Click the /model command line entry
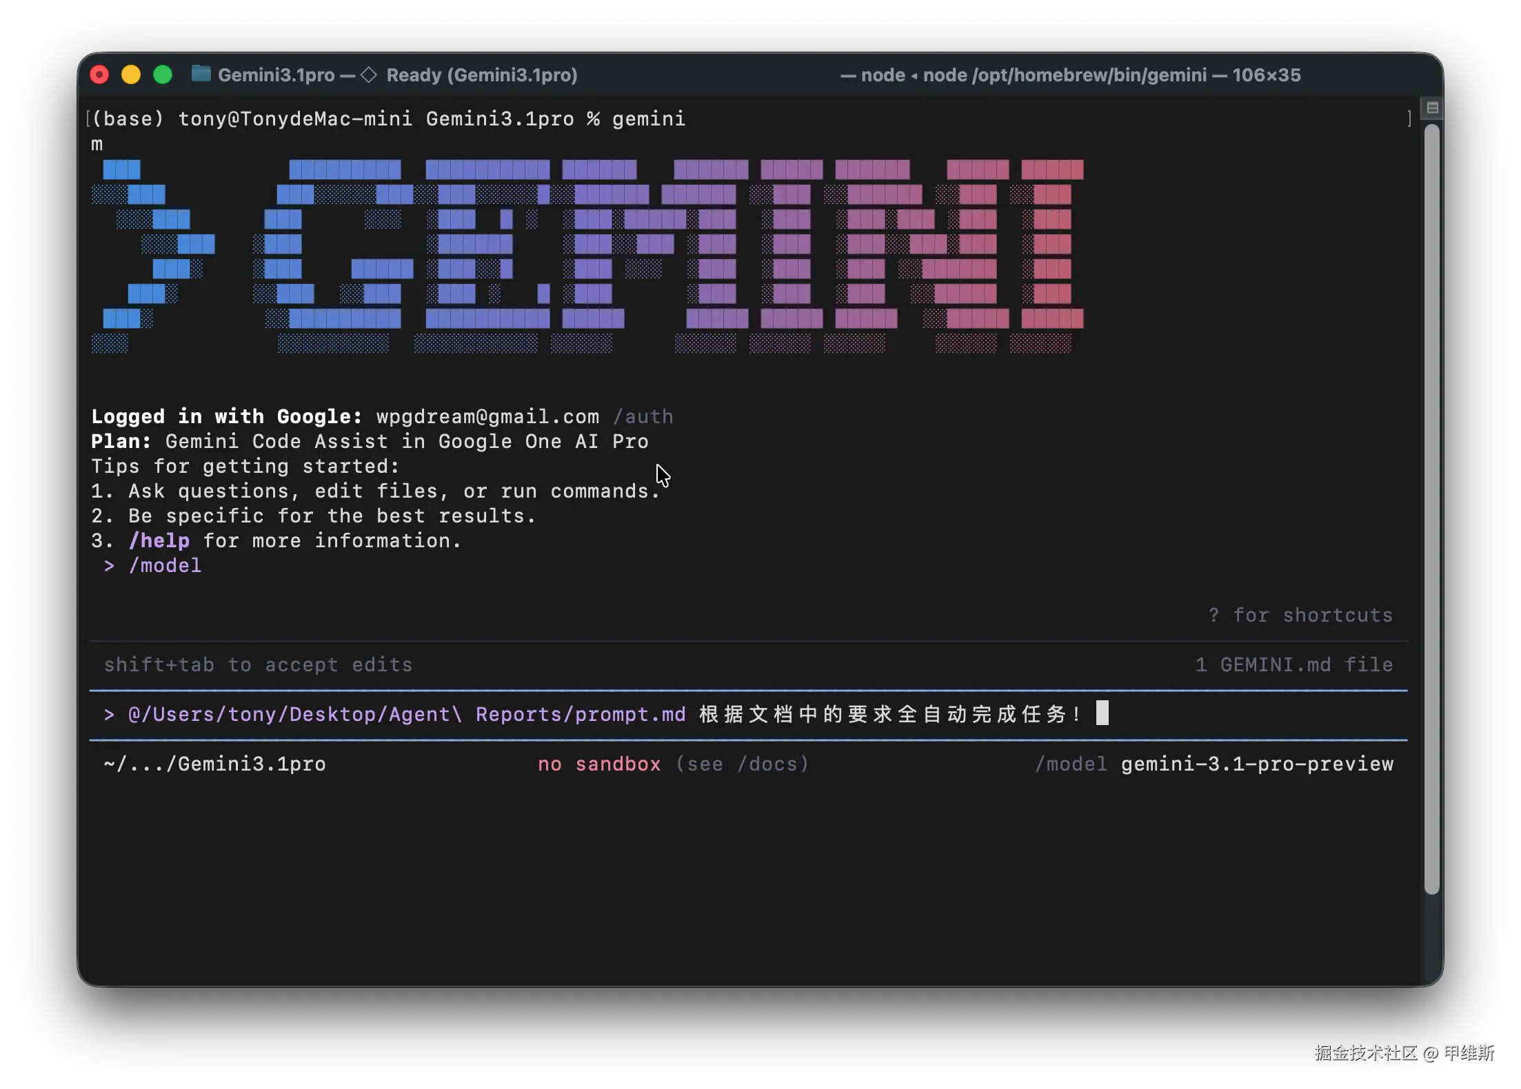 (x=165, y=565)
